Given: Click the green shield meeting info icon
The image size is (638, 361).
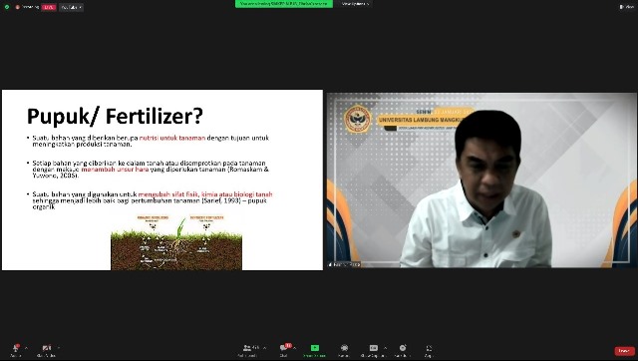Looking at the screenshot, I should (x=7, y=7).
